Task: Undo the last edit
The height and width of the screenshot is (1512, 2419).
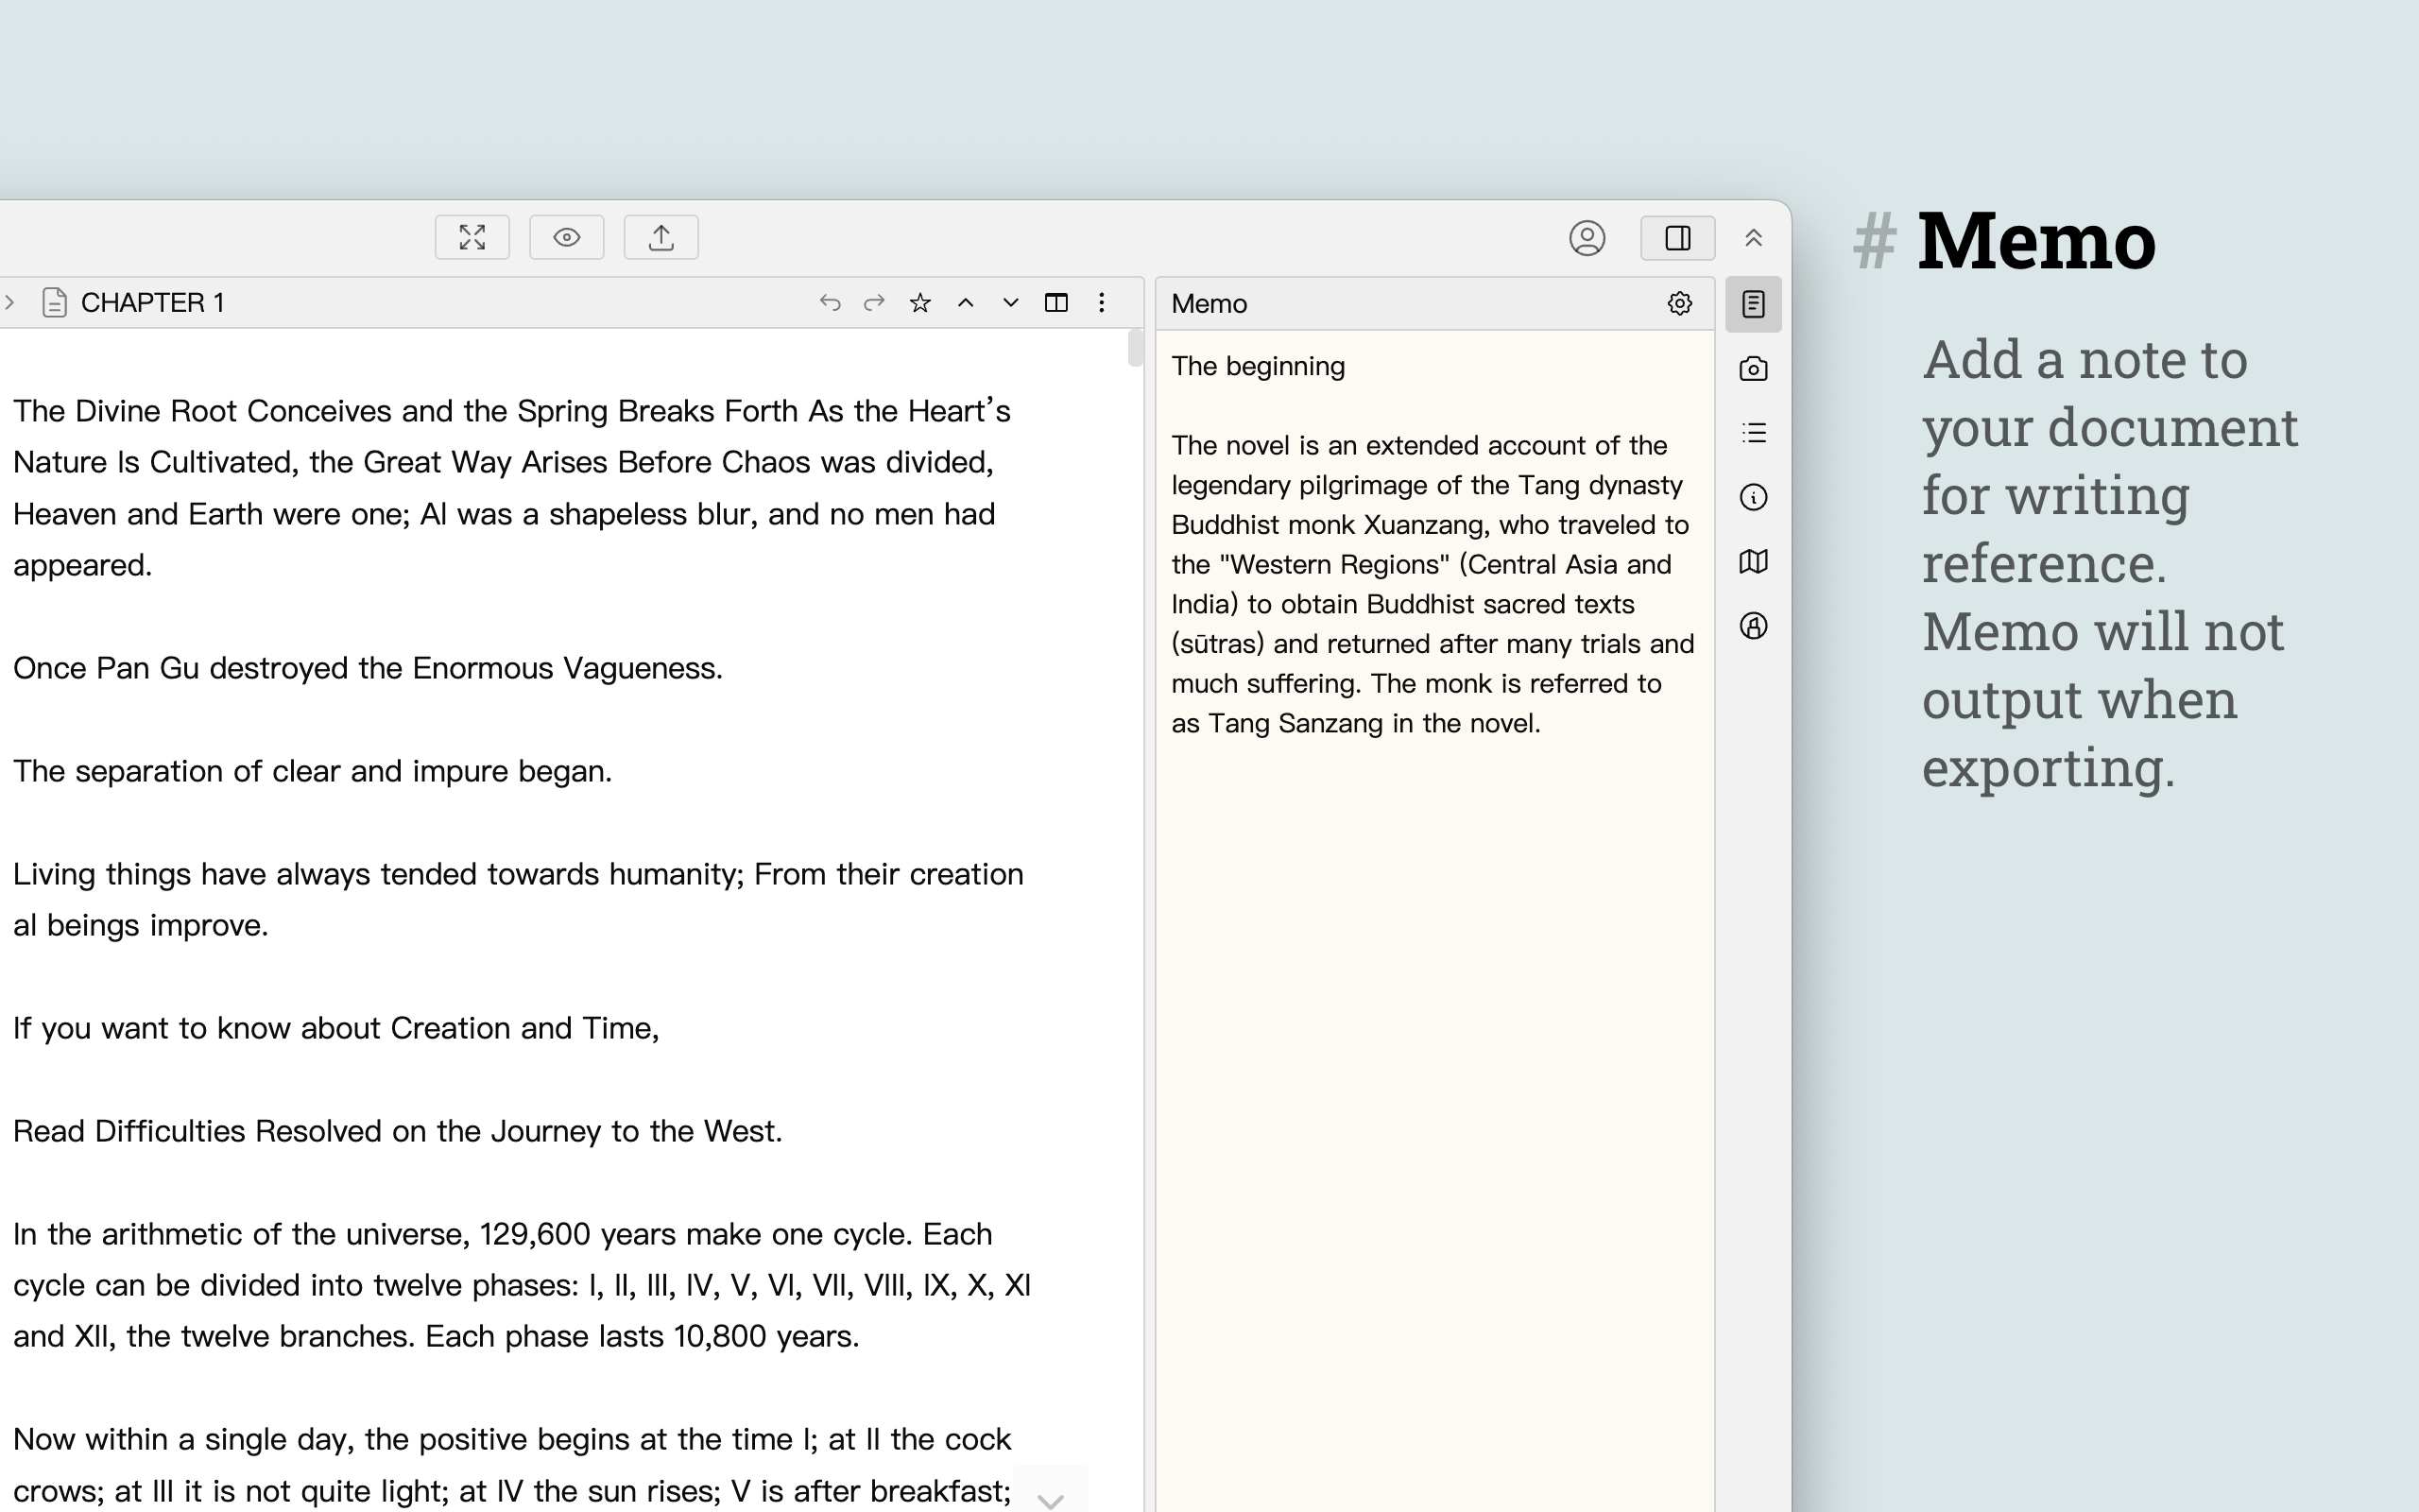Action: point(830,302)
